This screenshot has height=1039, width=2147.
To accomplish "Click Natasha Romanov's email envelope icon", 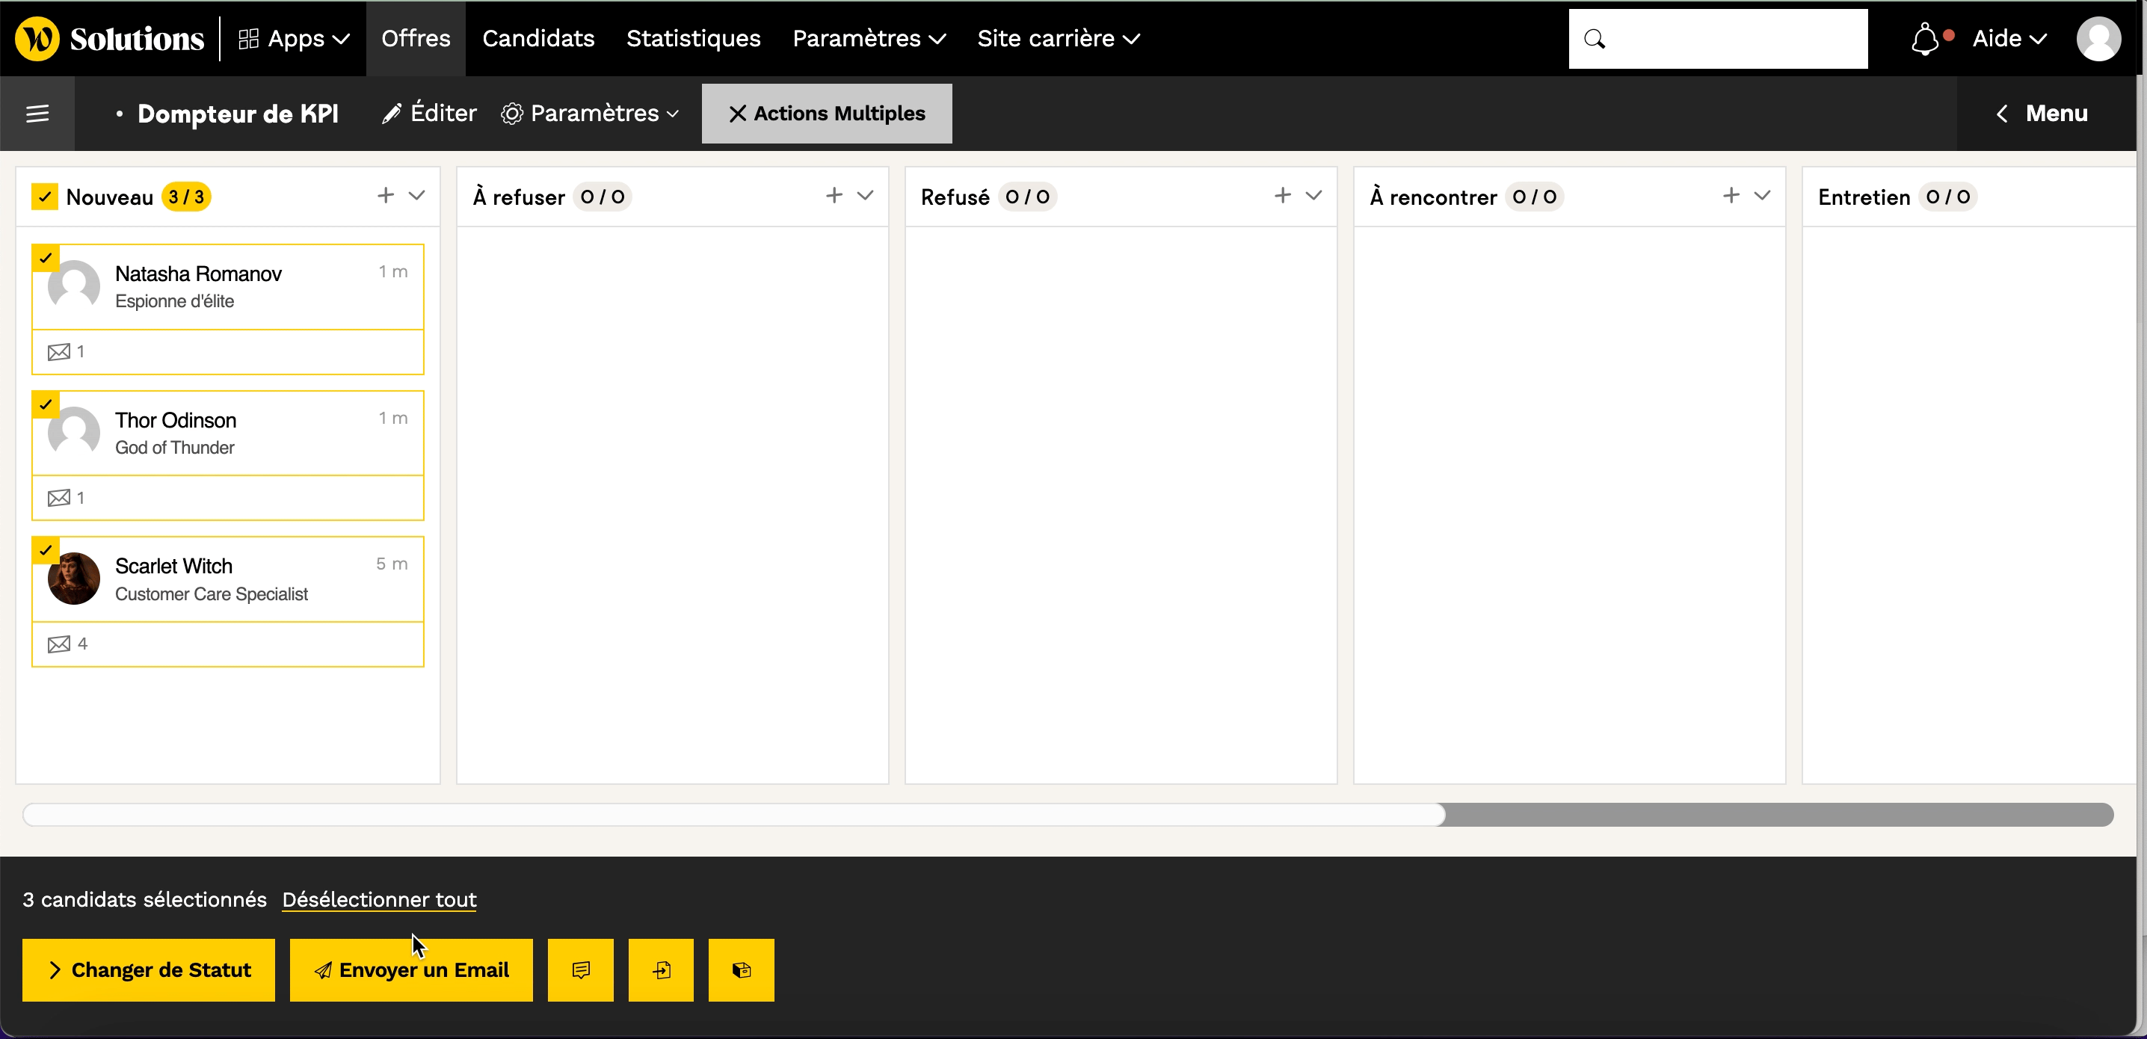I will pyautogui.click(x=58, y=351).
